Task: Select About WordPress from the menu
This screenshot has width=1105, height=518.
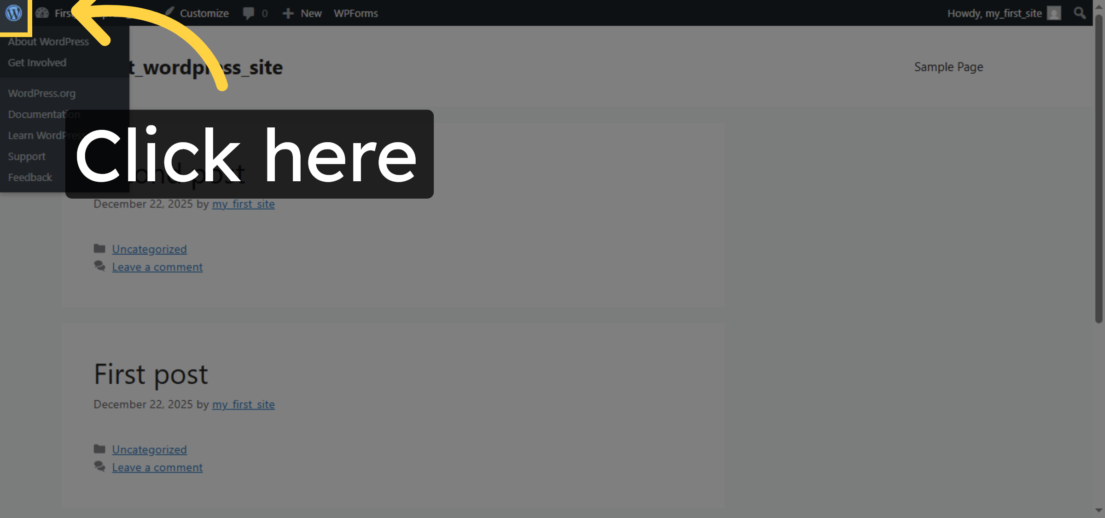Action: [x=48, y=41]
